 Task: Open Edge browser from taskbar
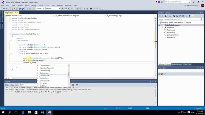click(23, 112)
